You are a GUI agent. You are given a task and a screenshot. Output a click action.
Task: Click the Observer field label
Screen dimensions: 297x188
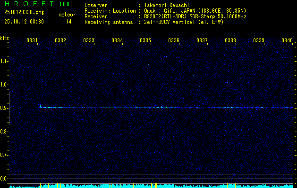point(96,5)
